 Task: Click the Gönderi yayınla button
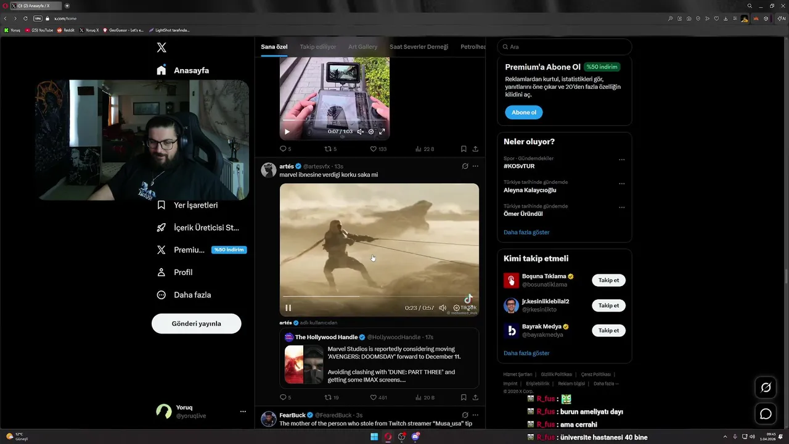196,323
